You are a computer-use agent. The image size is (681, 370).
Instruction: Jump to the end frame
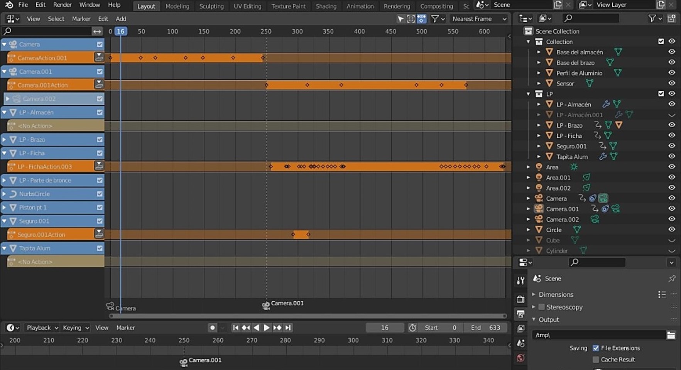click(x=288, y=328)
